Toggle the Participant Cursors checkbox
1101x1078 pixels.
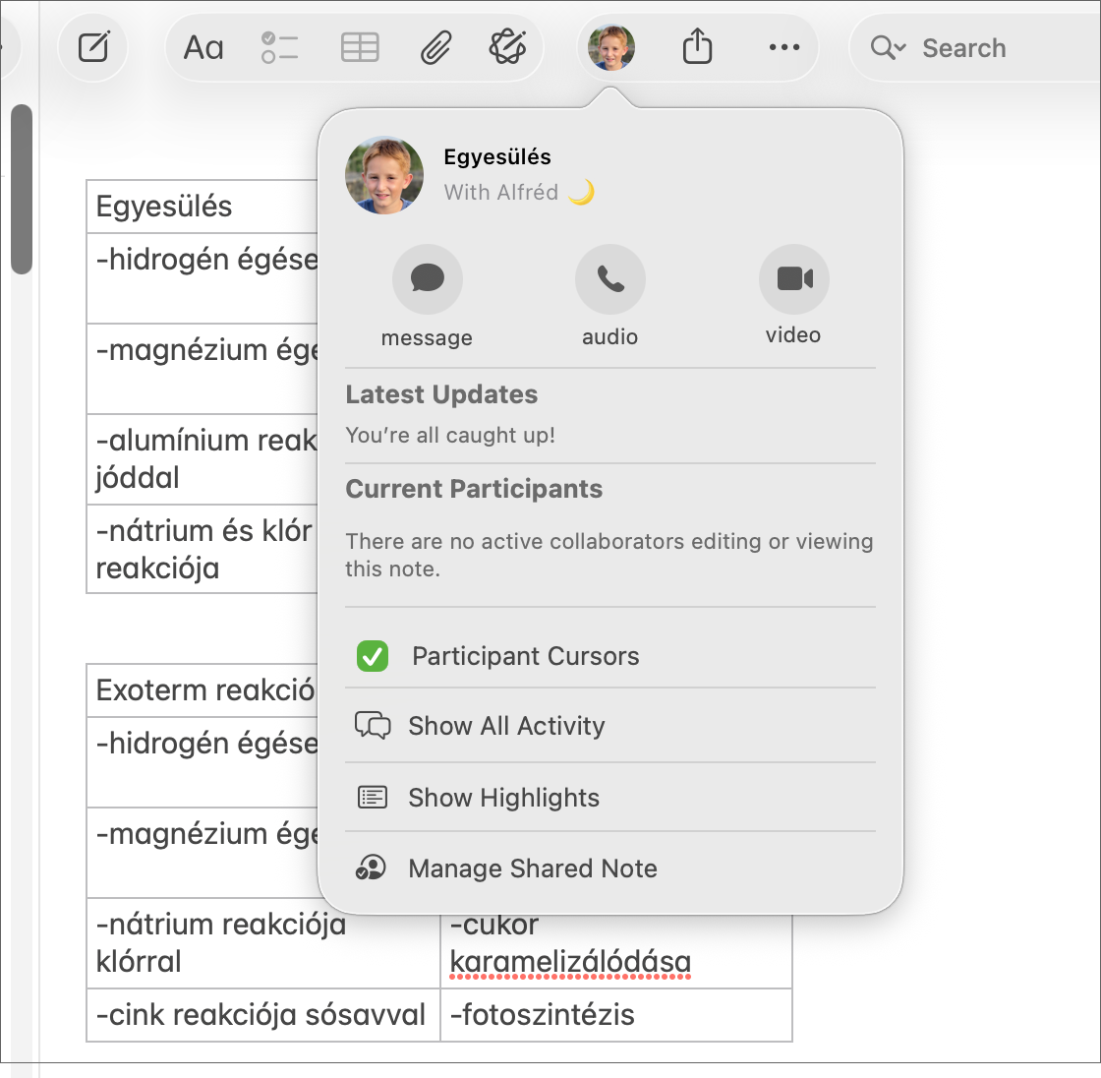tap(373, 656)
